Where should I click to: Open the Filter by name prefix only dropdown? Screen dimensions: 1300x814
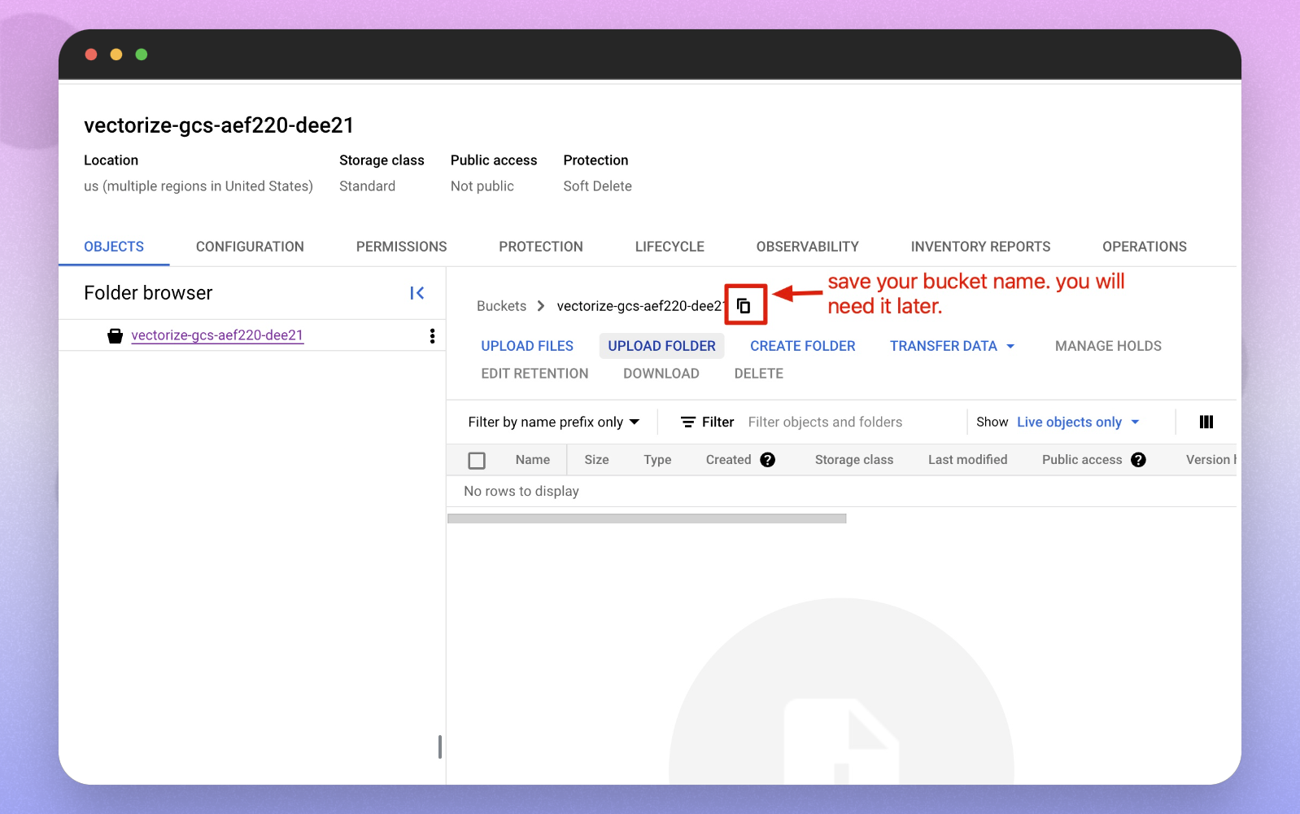coord(554,422)
